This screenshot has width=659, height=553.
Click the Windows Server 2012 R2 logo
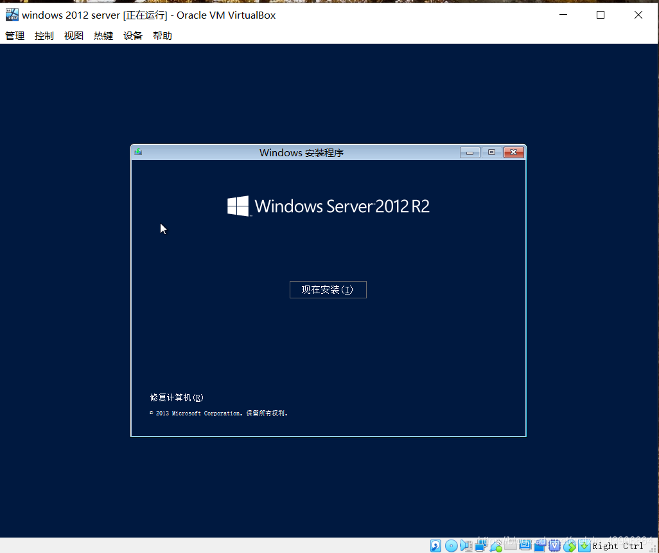tap(328, 206)
